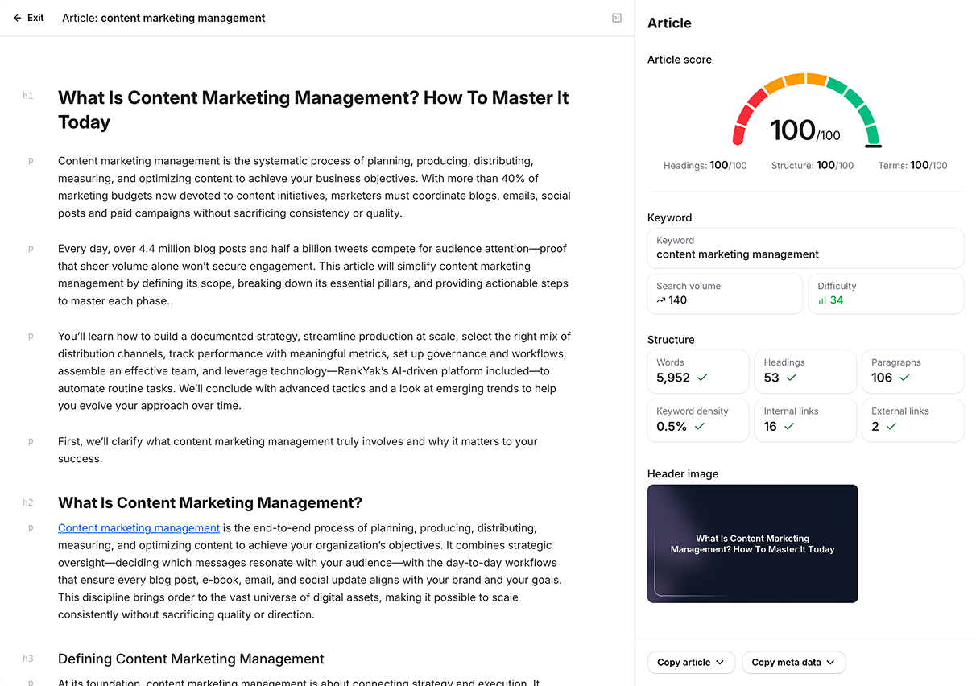
Task: Click the article score gauge
Action: point(805,113)
